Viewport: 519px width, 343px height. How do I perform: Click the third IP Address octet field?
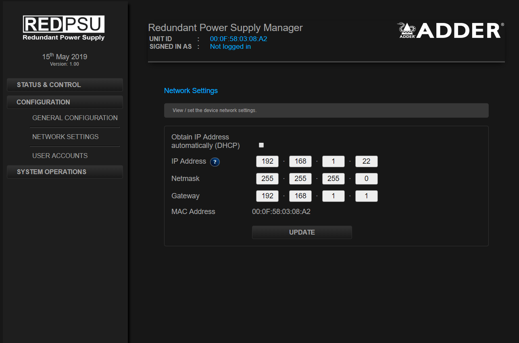(333, 162)
